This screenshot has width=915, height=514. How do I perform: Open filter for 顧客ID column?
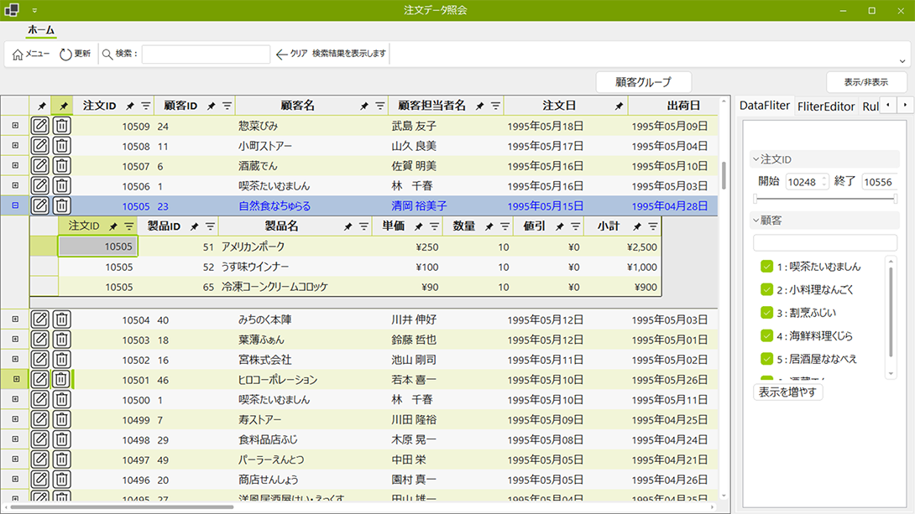click(227, 106)
